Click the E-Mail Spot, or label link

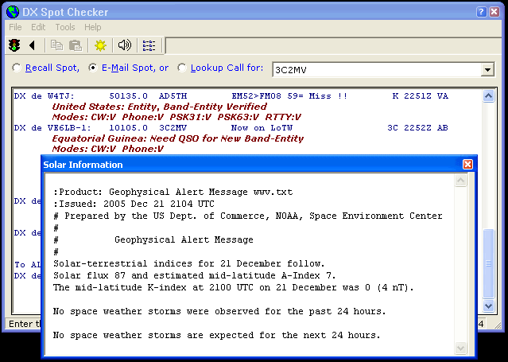pos(135,68)
